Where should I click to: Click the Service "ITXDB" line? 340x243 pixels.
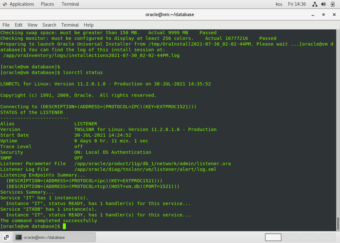click(49, 209)
